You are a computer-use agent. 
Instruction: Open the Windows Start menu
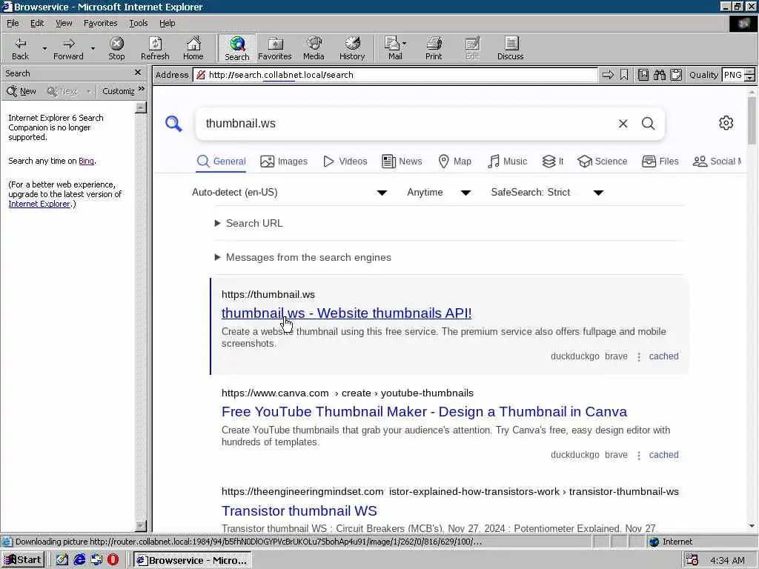(x=23, y=560)
